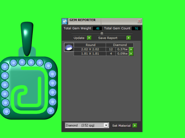Click green arrow on 0.37tw row
This screenshot has width=185, height=138.
131,49
